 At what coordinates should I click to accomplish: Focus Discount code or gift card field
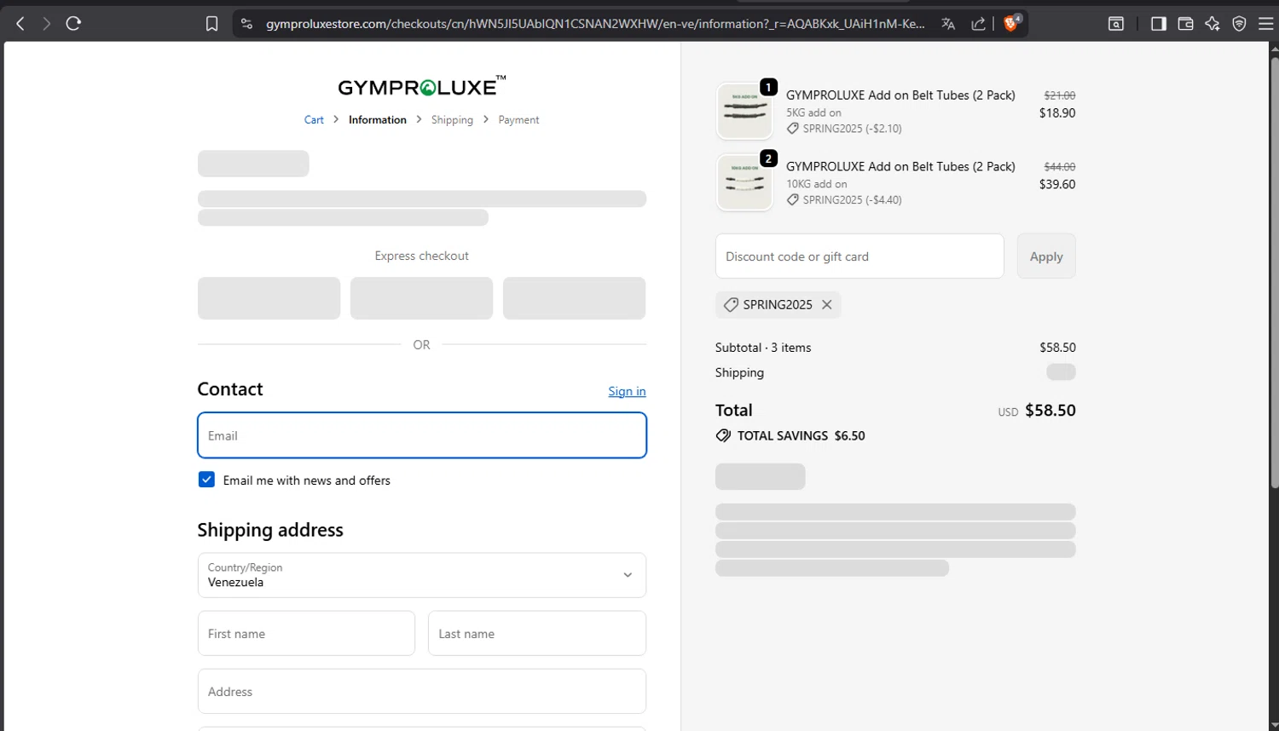coord(859,256)
